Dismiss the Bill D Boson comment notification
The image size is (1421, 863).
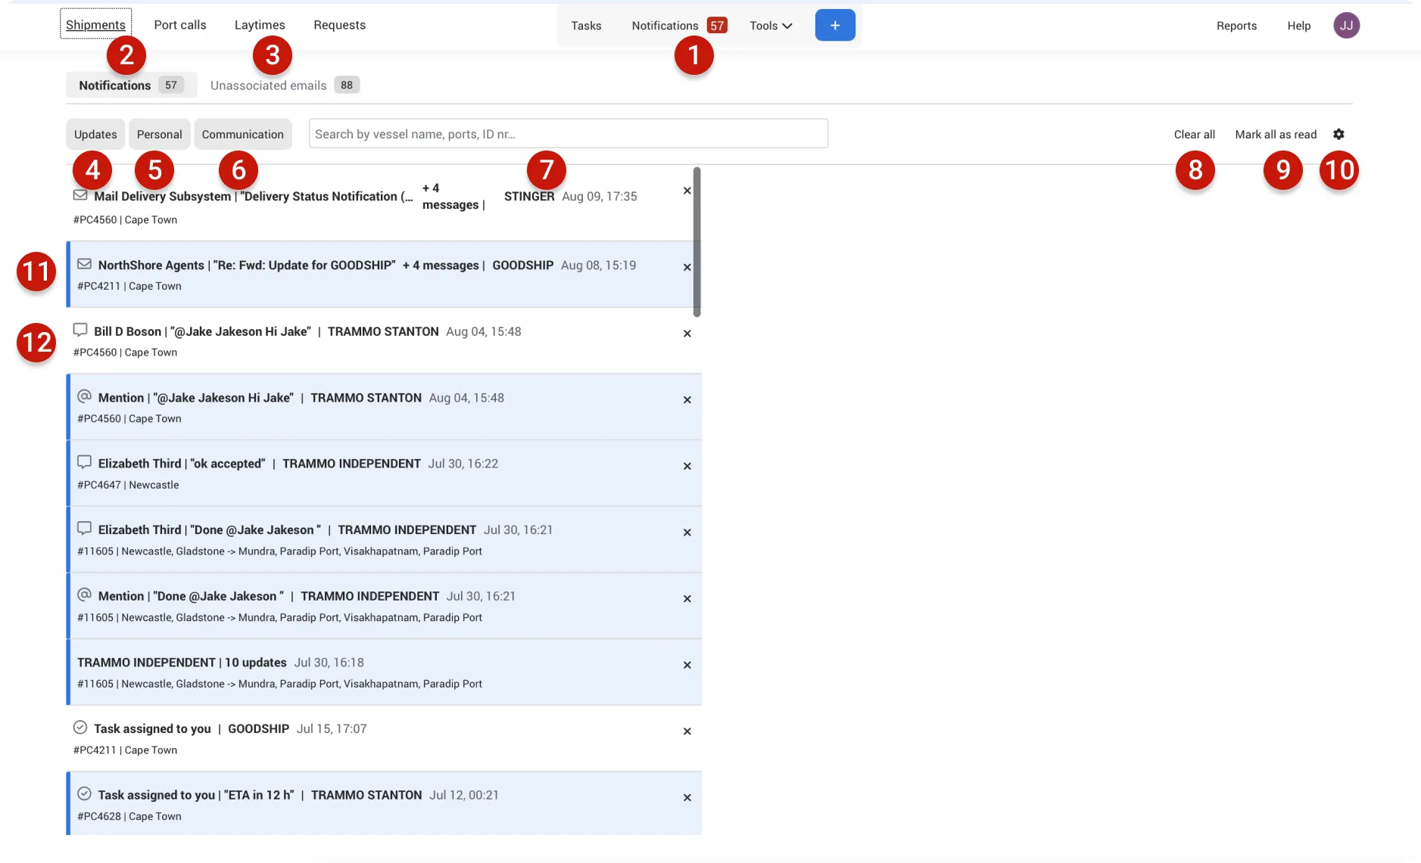(687, 334)
